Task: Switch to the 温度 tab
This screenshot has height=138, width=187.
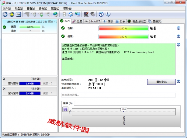Action: pos(78,22)
